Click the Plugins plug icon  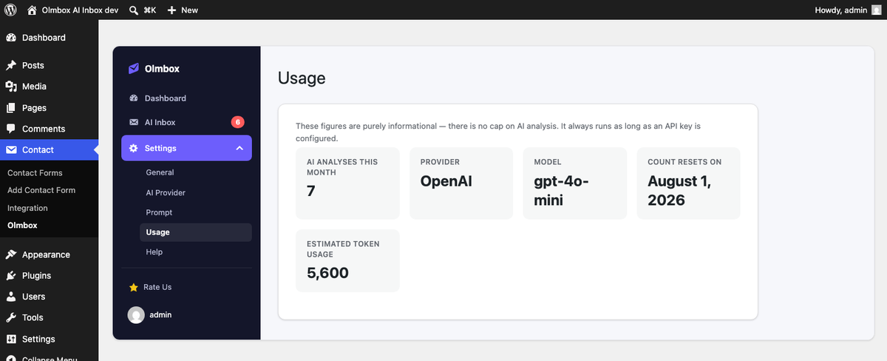[11, 275]
